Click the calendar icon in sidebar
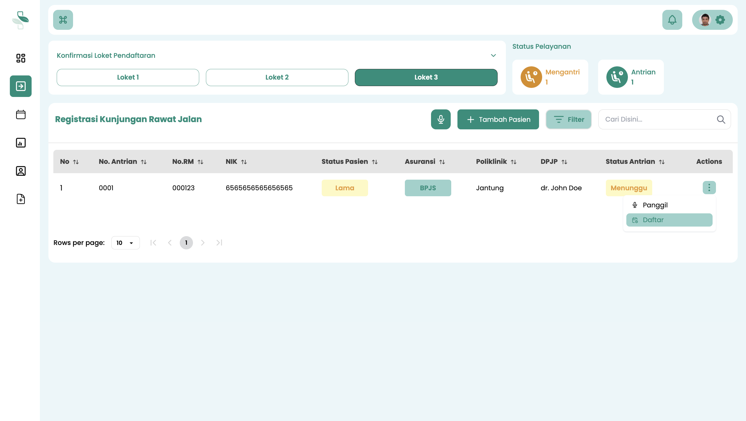This screenshot has width=746, height=421. coord(20,114)
